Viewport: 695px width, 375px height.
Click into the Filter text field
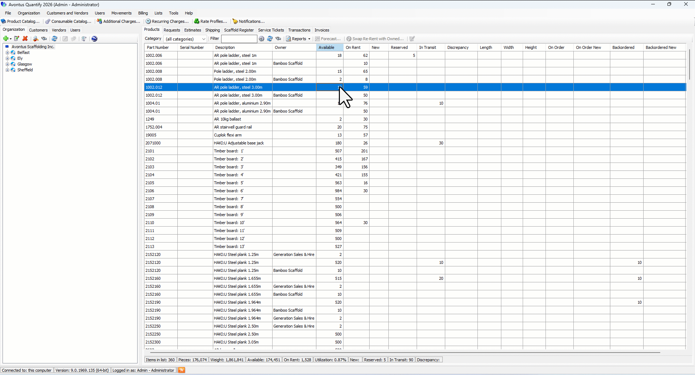[x=239, y=39]
